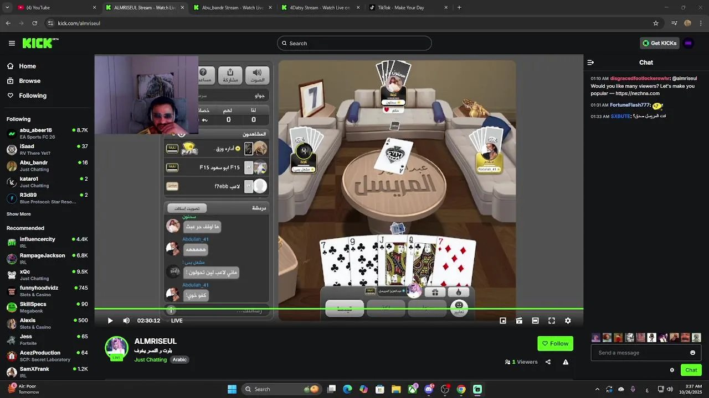Open emoji picker in chat
Viewport: 709px width, 398px height.
pyautogui.click(x=692, y=353)
